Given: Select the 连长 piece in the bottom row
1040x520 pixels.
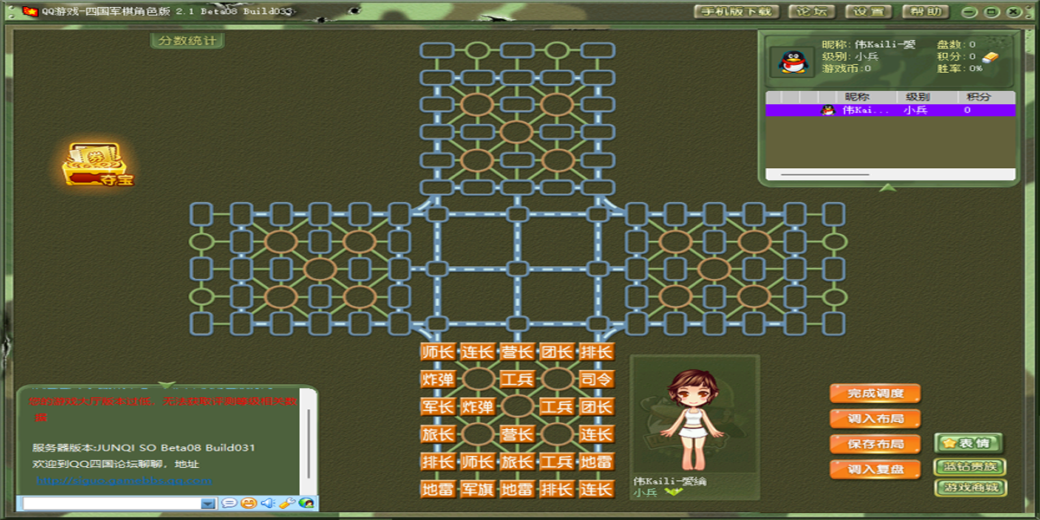Looking at the screenshot, I should (596, 489).
